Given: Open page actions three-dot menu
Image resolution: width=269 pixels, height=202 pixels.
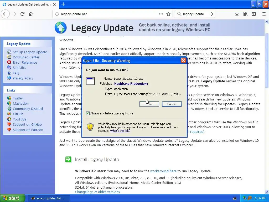Looking at the screenshot, I should (x=161, y=14).
